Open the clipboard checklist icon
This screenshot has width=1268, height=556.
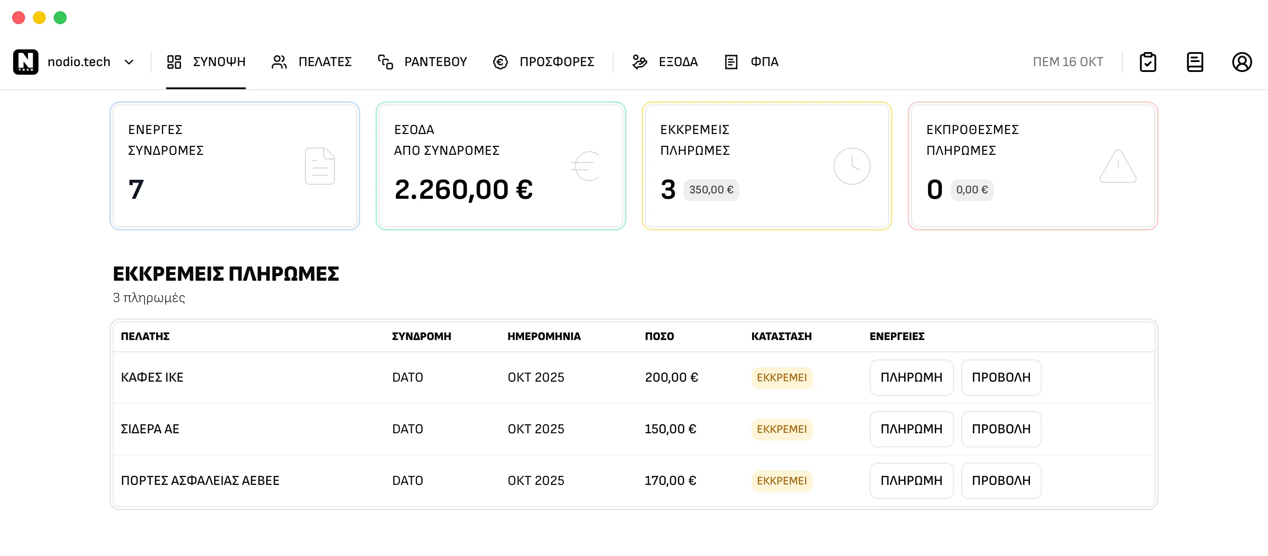tap(1148, 62)
